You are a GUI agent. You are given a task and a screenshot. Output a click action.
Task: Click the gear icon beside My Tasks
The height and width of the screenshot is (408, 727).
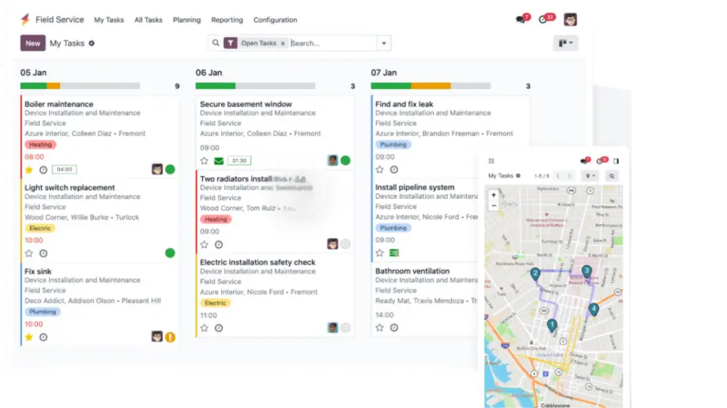pyautogui.click(x=92, y=43)
